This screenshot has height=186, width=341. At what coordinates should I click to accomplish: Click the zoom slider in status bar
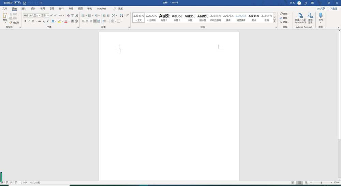pos(321,183)
